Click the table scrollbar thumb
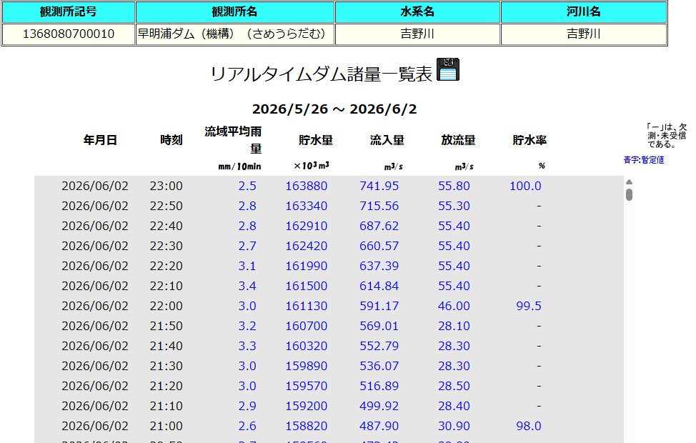 pyautogui.click(x=629, y=194)
